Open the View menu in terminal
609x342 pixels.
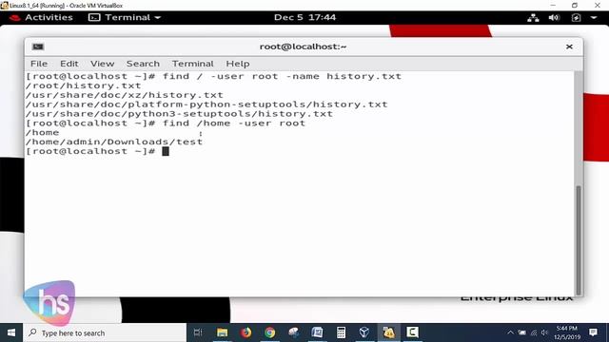pyautogui.click(x=103, y=64)
